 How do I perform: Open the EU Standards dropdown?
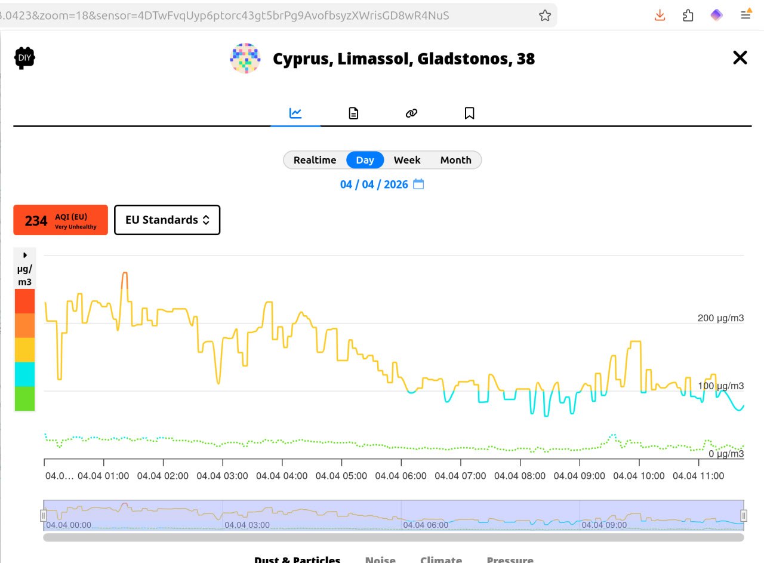167,220
